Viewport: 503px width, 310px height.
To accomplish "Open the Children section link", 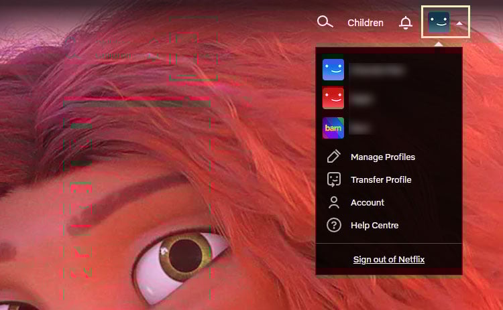I will coord(366,23).
